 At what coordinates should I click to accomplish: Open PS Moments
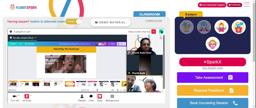(234, 5)
